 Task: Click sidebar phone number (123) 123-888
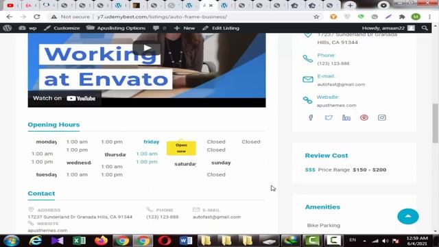(x=333, y=64)
